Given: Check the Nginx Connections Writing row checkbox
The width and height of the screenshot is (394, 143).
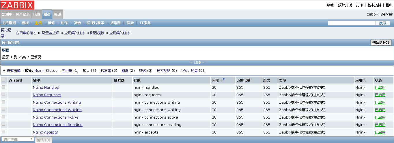Looking at the screenshot, I should [3, 102].
